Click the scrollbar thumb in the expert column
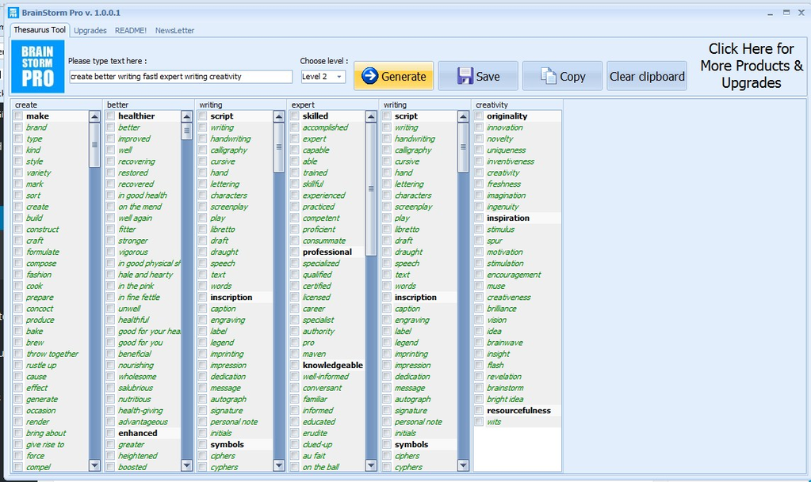The width and height of the screenshot is (811, 482). tap(371, 189)
